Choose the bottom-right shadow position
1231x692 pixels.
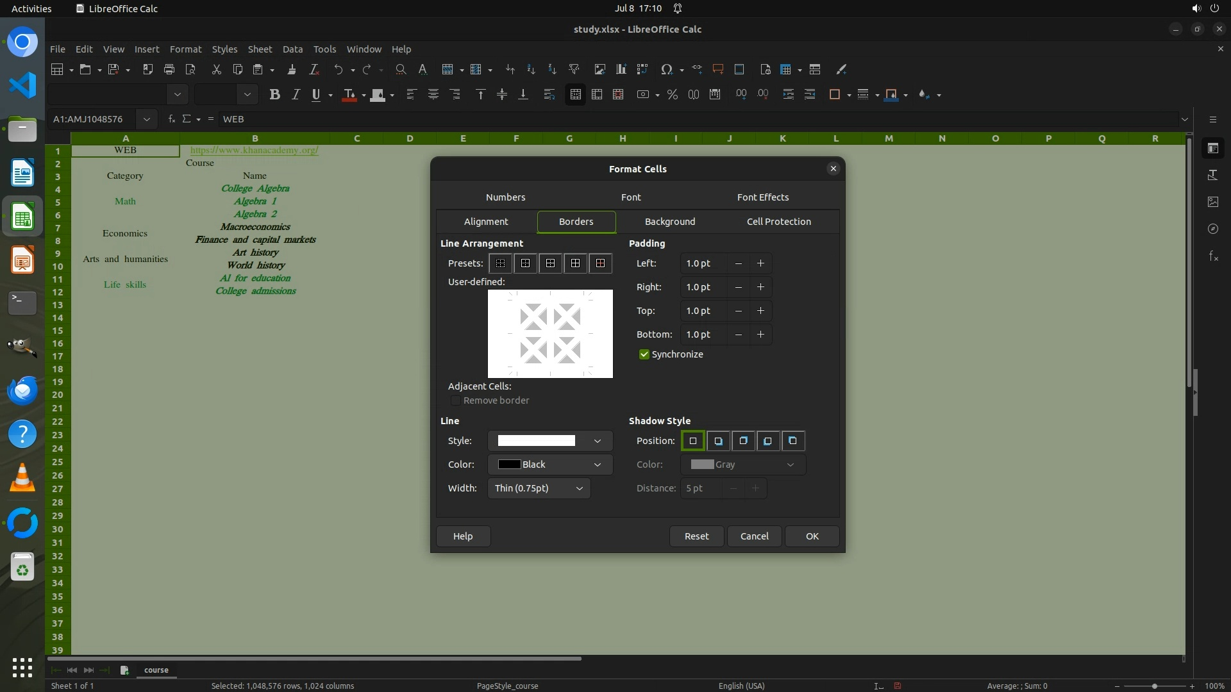(718, 441)
